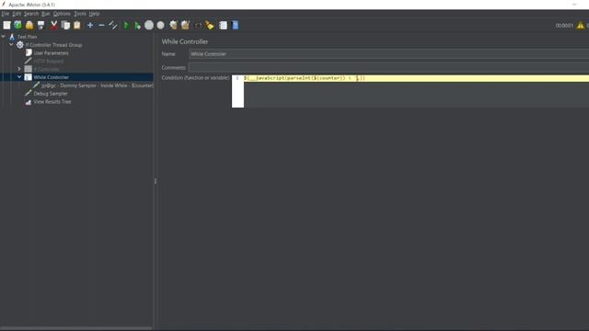Screen dimensions: 589x331
Task: Select Debug Sampler in tree
Action: (51, 94)
